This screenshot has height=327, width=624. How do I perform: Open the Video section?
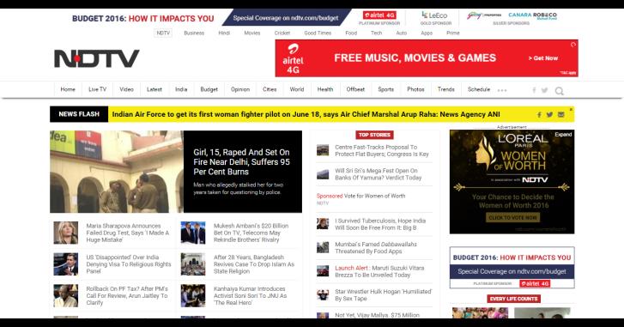tap(126, 89)
